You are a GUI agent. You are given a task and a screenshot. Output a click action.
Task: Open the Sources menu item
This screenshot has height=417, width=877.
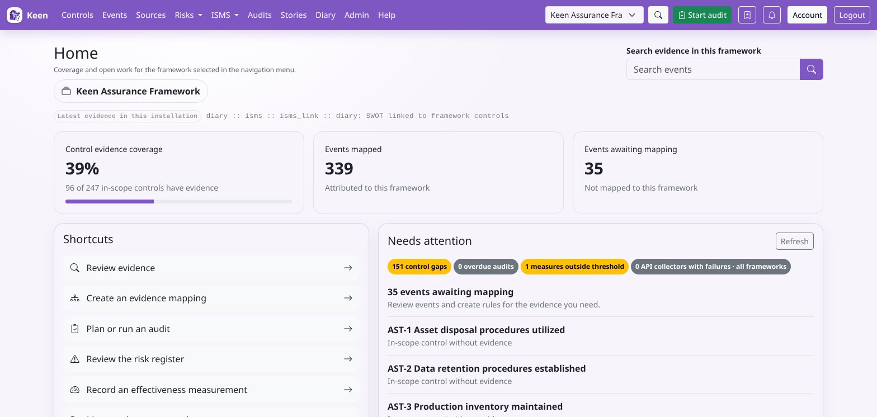point(151,15)
